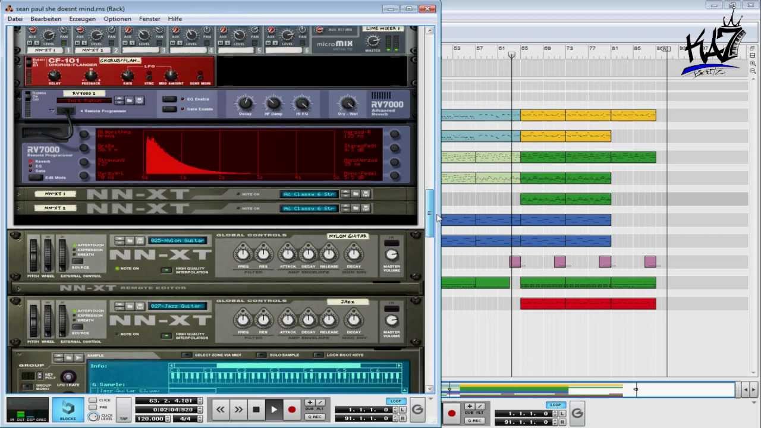Click the RV7000 save patch disk icon
The height and width of the screenshot is (428, 761).
140,100
